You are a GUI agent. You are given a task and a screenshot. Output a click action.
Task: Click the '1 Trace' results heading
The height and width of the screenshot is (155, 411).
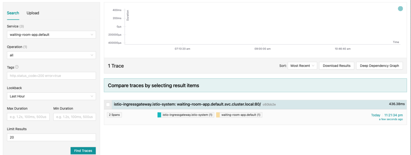[x=116, y=66]
